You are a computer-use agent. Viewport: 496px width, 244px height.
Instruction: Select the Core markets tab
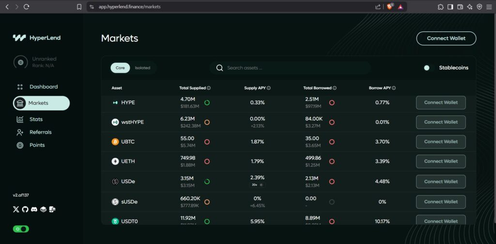point(120,68)
